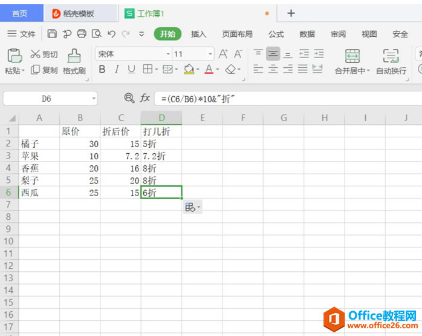Click the fx insert function icon
The image size is (422, 336).
coord(144,98)
